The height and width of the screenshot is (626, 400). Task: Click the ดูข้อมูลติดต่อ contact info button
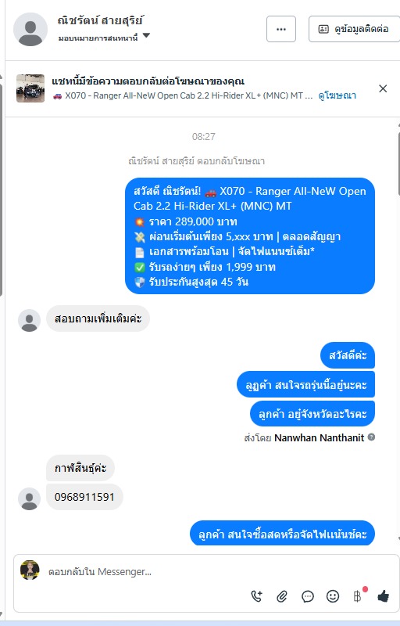click(x=354, y=29)
